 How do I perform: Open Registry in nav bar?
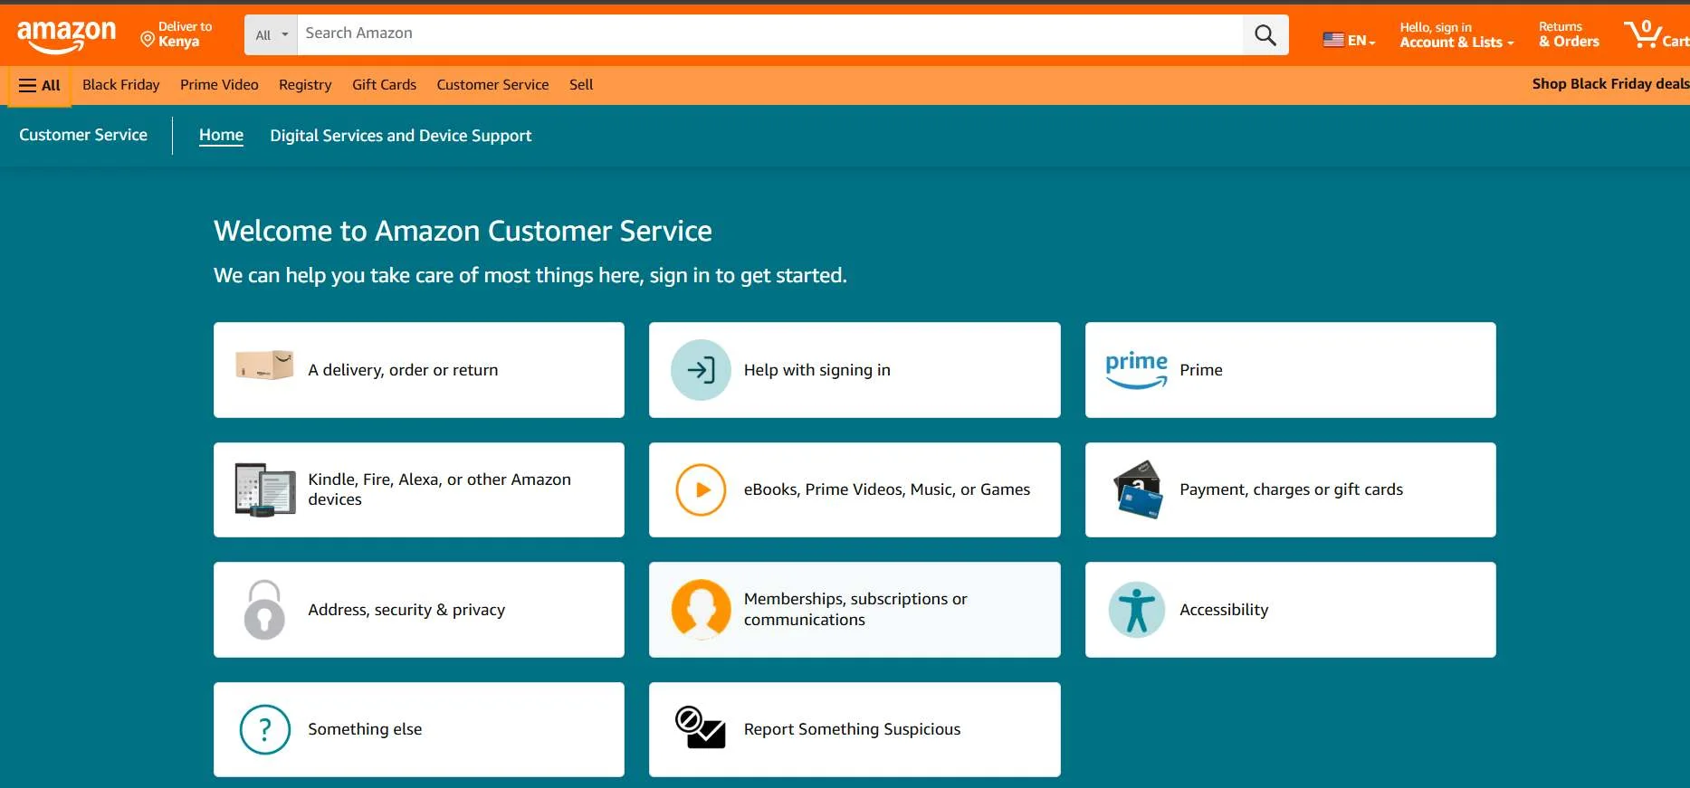pos(305,85)
